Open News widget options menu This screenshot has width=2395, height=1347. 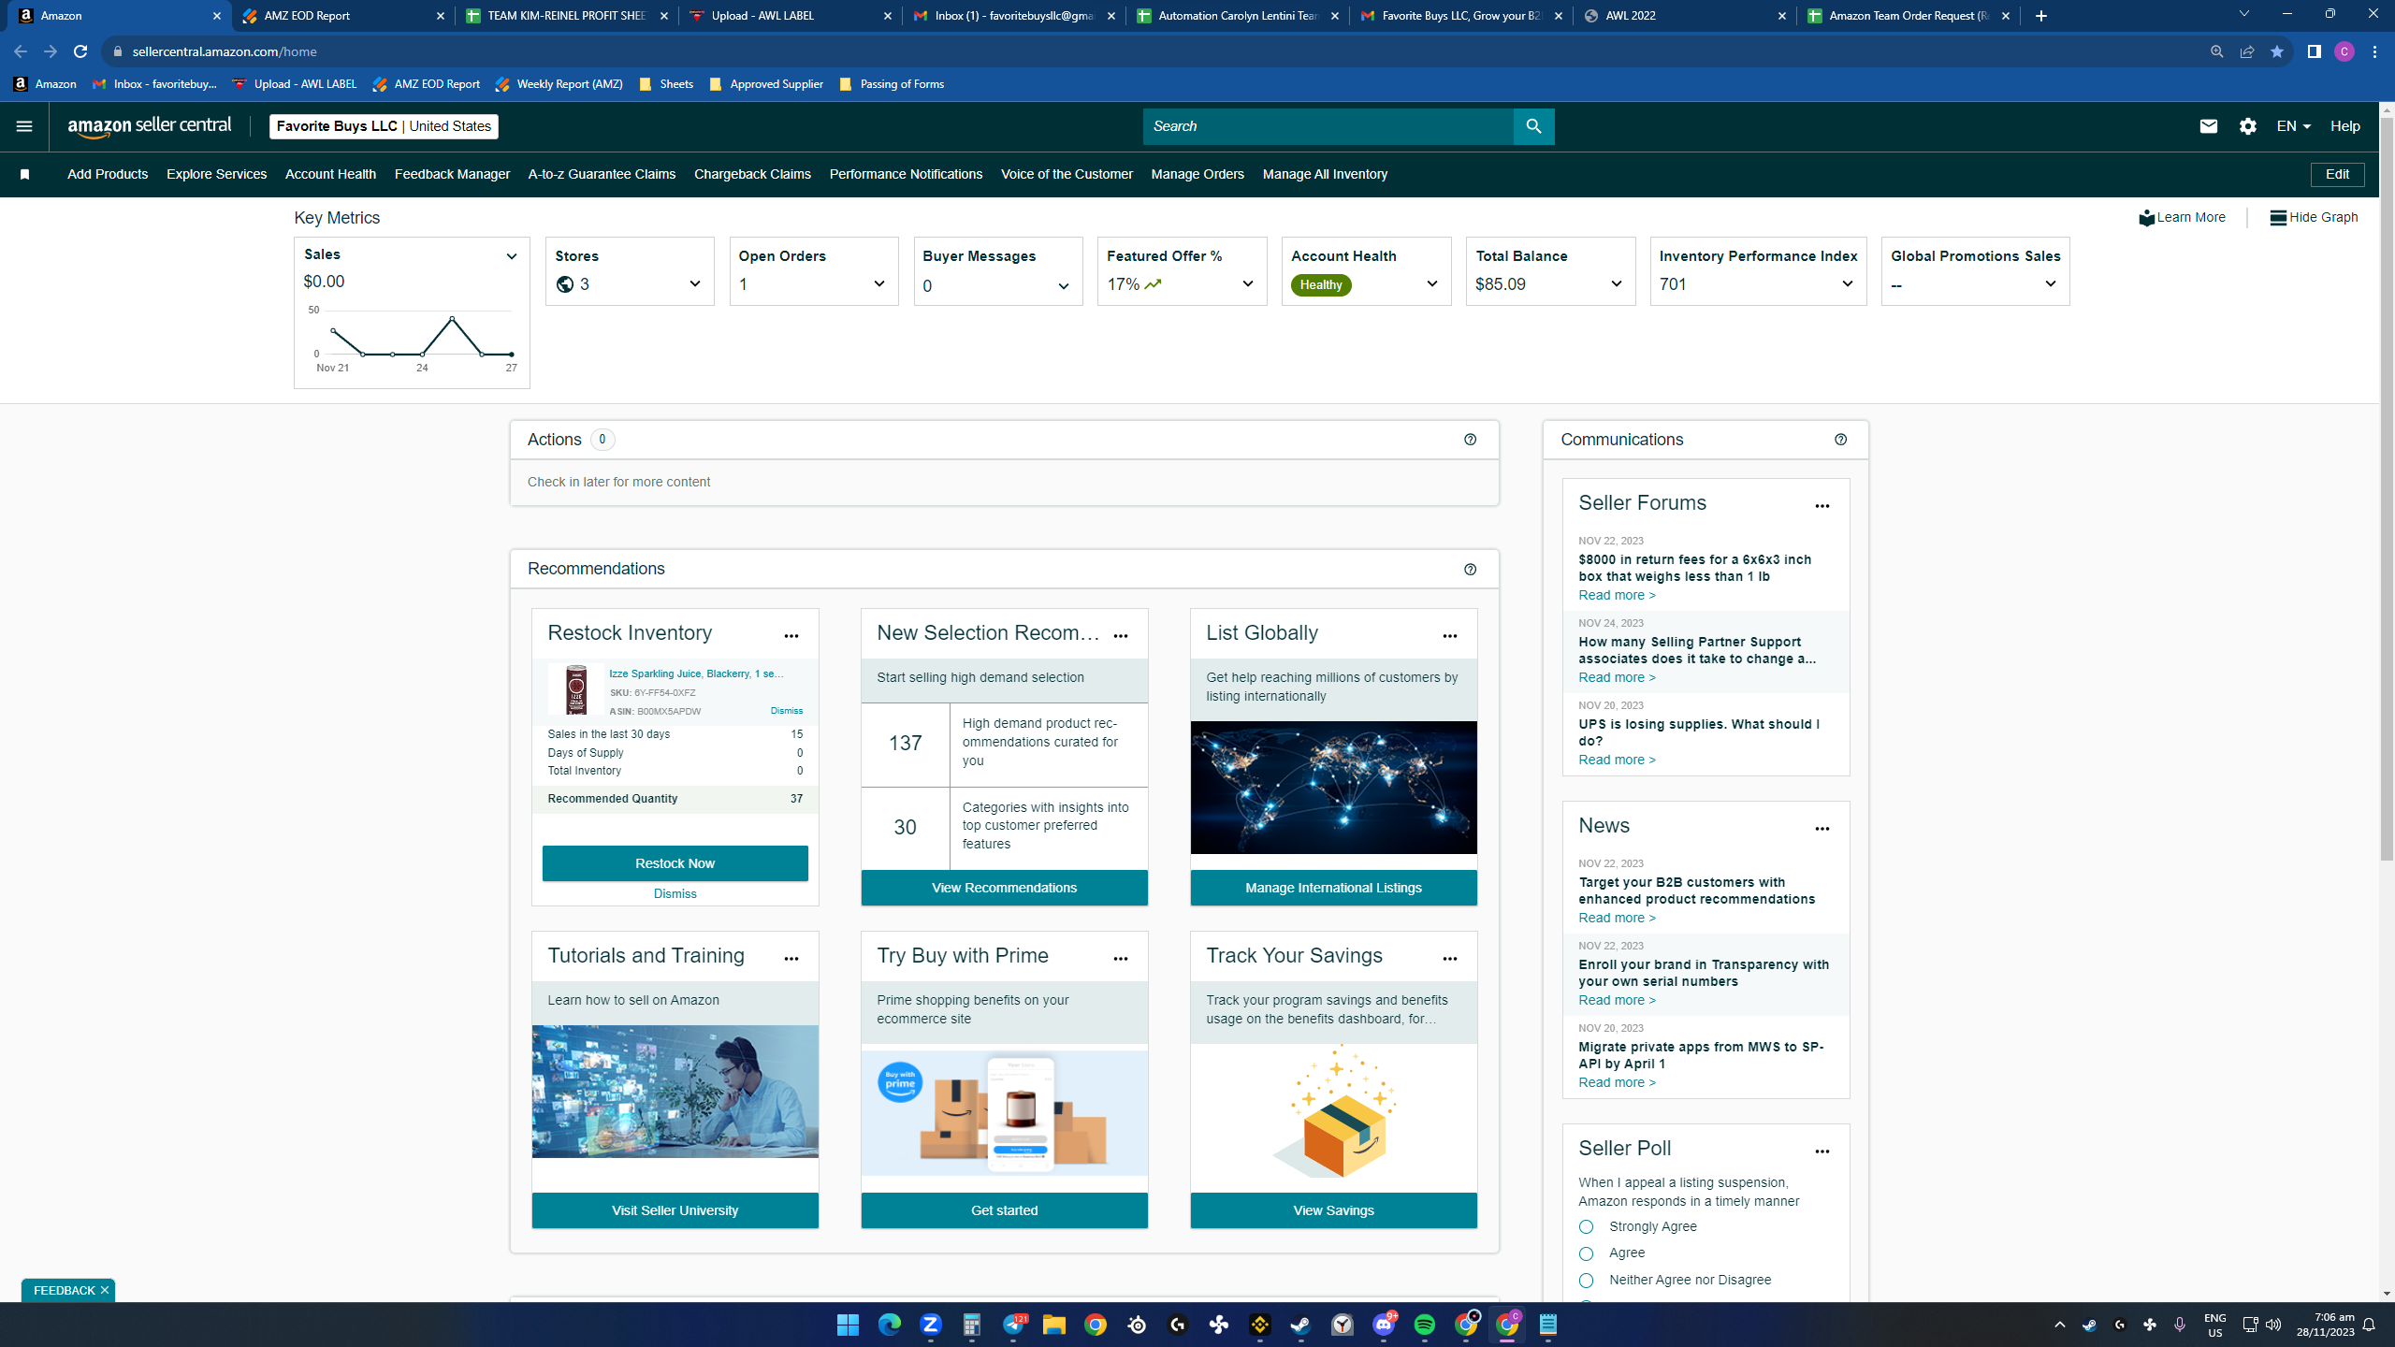click(1822, 829)
